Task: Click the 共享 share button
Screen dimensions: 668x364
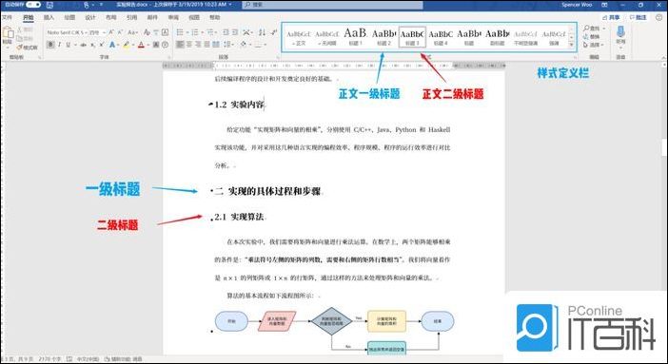Action: coord(611,17)
